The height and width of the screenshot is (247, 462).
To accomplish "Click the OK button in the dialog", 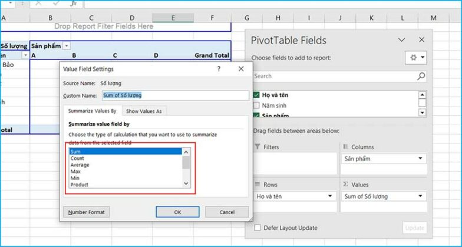I will 177,212.
